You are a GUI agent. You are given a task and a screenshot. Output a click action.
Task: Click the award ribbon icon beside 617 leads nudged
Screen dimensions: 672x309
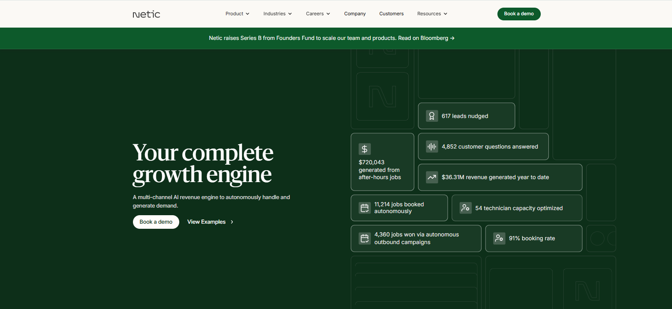(x=432, y=116)
